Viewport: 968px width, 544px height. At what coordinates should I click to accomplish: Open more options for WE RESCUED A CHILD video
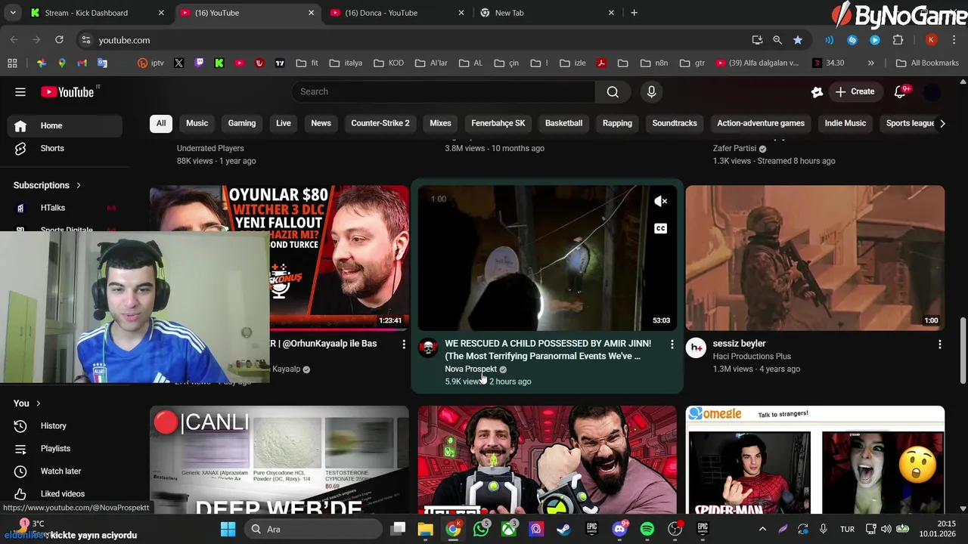[672, 345]
